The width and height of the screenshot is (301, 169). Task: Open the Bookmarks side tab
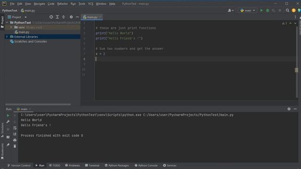[2, 151]
